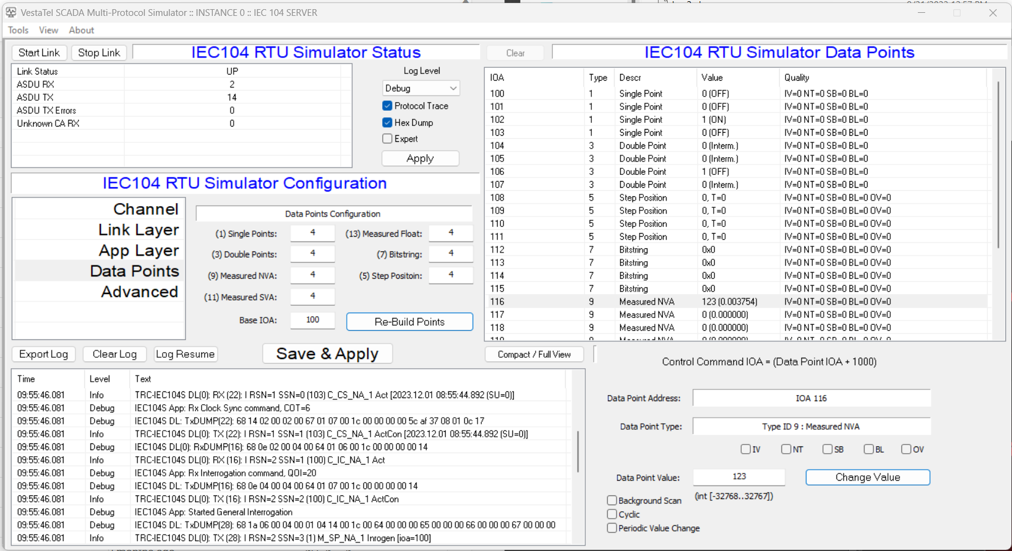This screenshot has width=1012, height=551.
Task: Uncheck the Hex Dump option
Action: [x=388, y=122]
